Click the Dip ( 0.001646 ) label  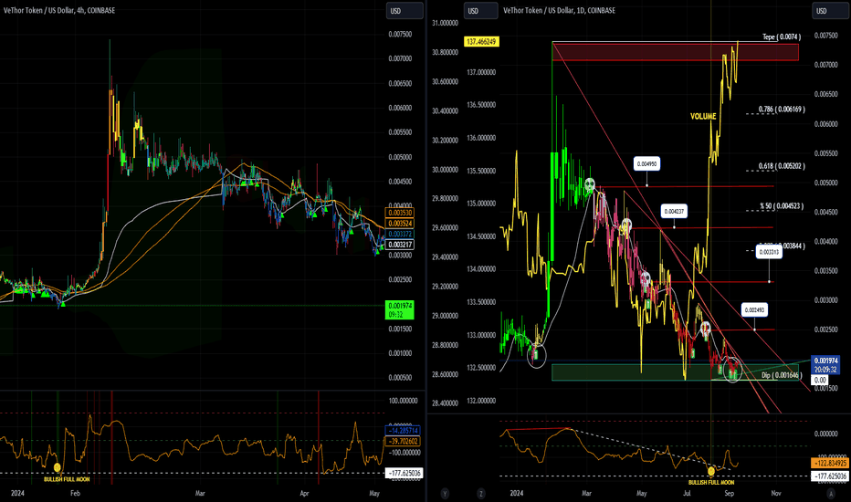tap(782, 375)
